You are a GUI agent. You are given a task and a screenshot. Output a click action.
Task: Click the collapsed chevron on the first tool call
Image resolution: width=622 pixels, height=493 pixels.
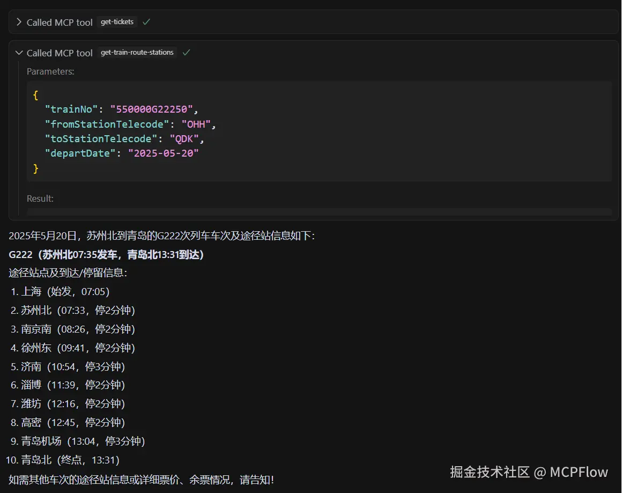[19, 22]
